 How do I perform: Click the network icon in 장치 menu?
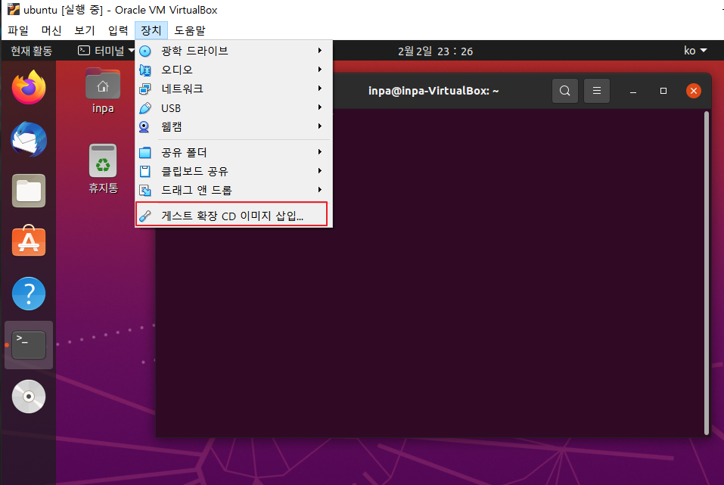pyautogui.click(x=145, y=89)
